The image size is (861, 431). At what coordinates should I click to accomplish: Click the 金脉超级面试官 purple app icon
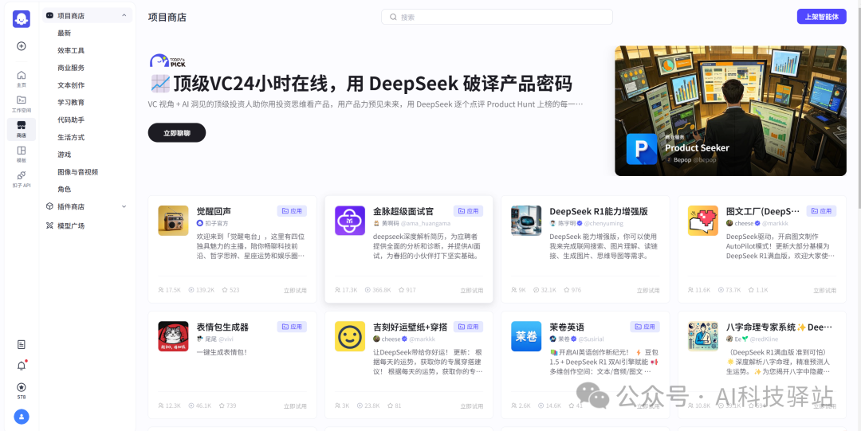(350, 221)
